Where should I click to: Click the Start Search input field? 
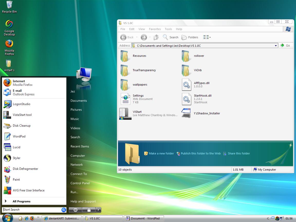coord(31,210)
